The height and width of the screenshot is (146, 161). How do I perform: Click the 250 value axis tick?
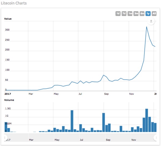pos(7,40)
